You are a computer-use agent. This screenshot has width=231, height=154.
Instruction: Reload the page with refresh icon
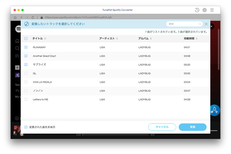(x=33, y=17)
